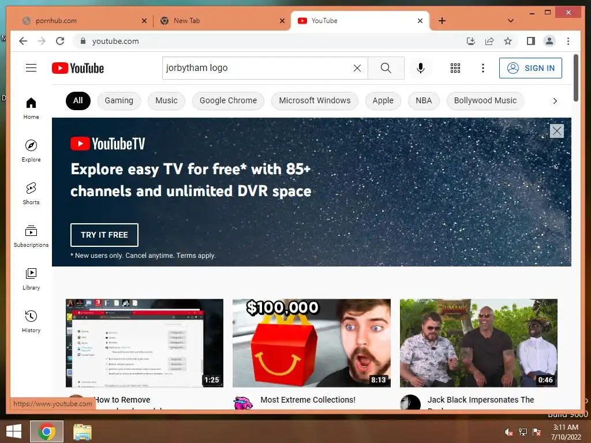
Task: Start voice search with the microphone icon
Action: (421, 68)
